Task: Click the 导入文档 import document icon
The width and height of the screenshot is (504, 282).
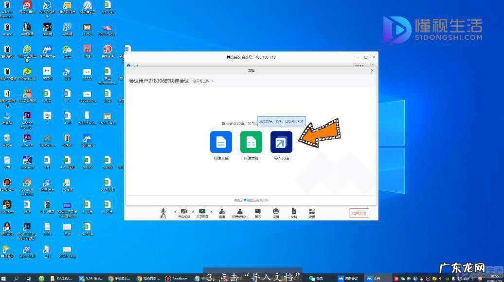Action: tap(281, 142)
